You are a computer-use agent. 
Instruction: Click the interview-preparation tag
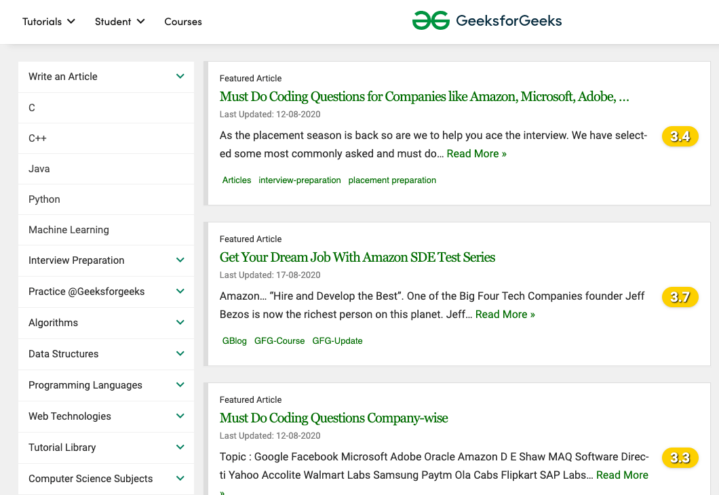pyautogui.click(x=300, y=180)
